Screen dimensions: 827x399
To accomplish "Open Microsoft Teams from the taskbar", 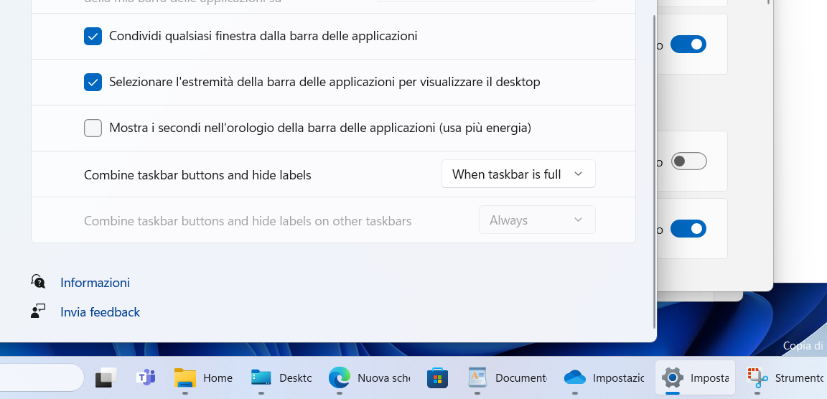I will [146, 377].
